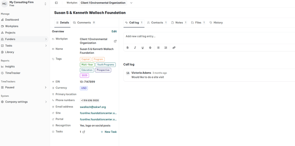Insert a link in call log entry
The height and width of the screenshot is (146, 295).
pyautogui.click(x=174, y=48)
